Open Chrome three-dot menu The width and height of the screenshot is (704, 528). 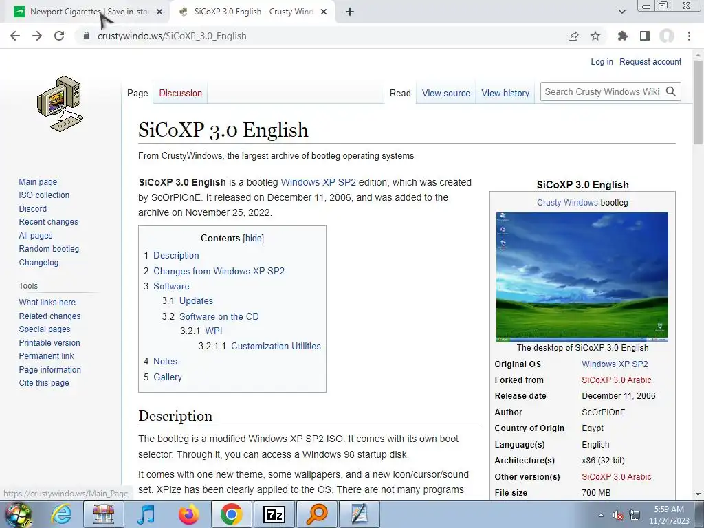pos(689,36)
